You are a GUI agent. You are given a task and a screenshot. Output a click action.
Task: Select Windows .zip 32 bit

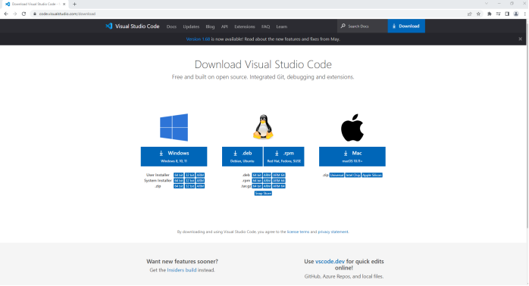pos(189,186)
